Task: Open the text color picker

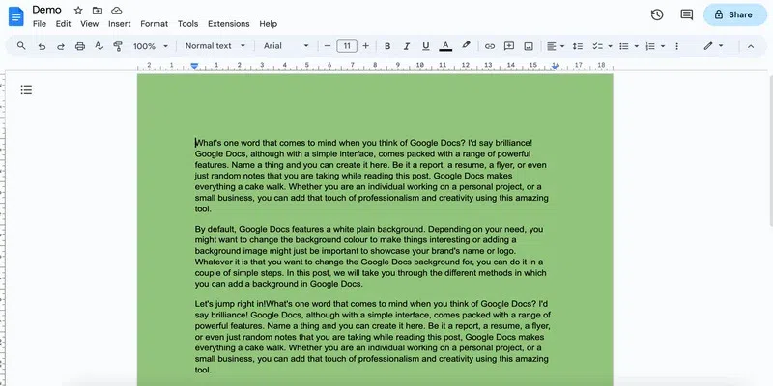Action: click(x=445, y=46)
